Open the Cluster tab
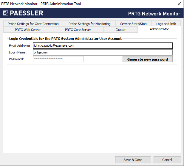Viewport: 184px width, 166px height. [x=120, y=30]
